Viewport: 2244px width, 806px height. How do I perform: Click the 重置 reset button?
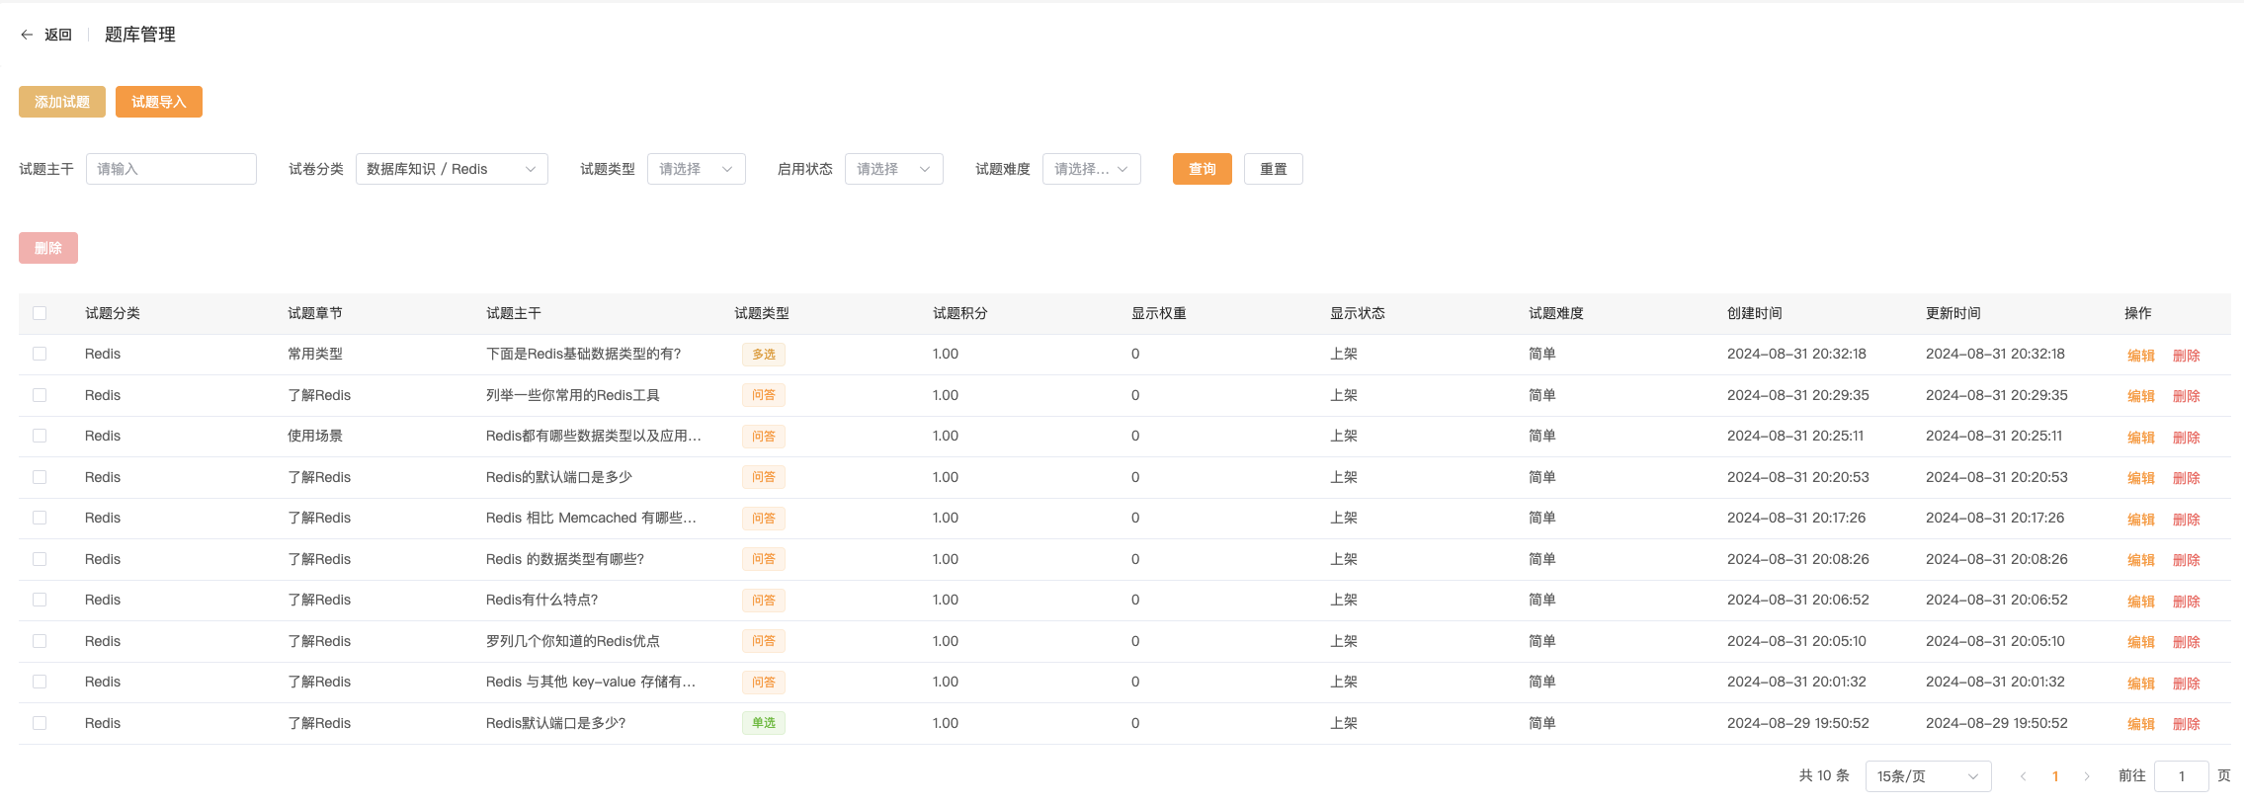(1274, 169)
